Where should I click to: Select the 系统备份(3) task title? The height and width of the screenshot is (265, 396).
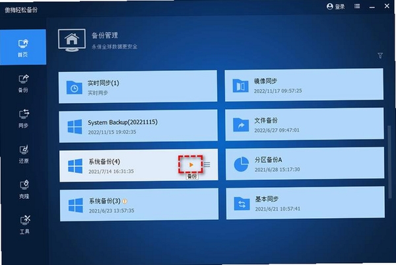click(x=105, y=201)
